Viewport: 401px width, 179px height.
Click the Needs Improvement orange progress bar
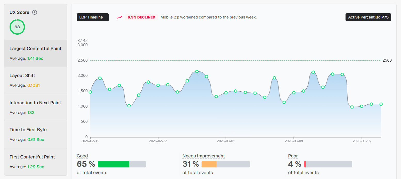tap(209, 164)
